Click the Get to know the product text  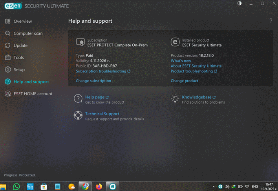(105, 102)
